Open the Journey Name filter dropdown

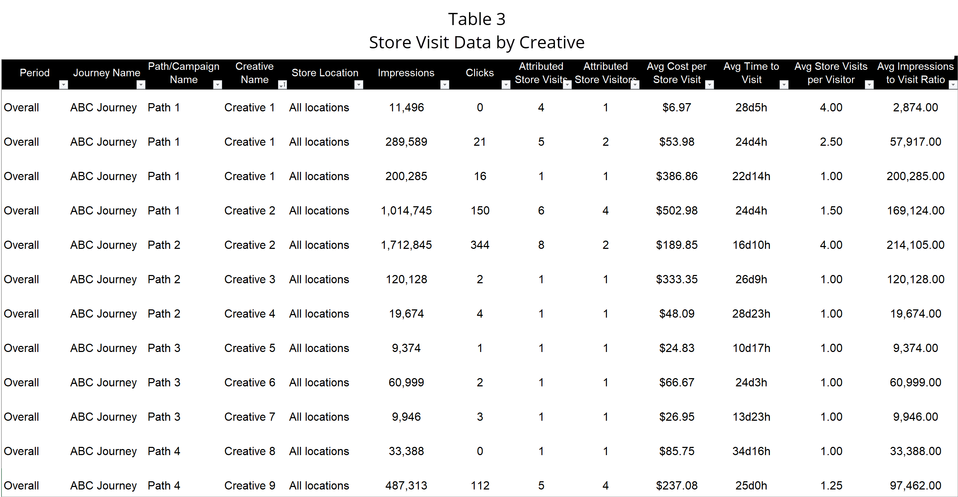point(140,85)
